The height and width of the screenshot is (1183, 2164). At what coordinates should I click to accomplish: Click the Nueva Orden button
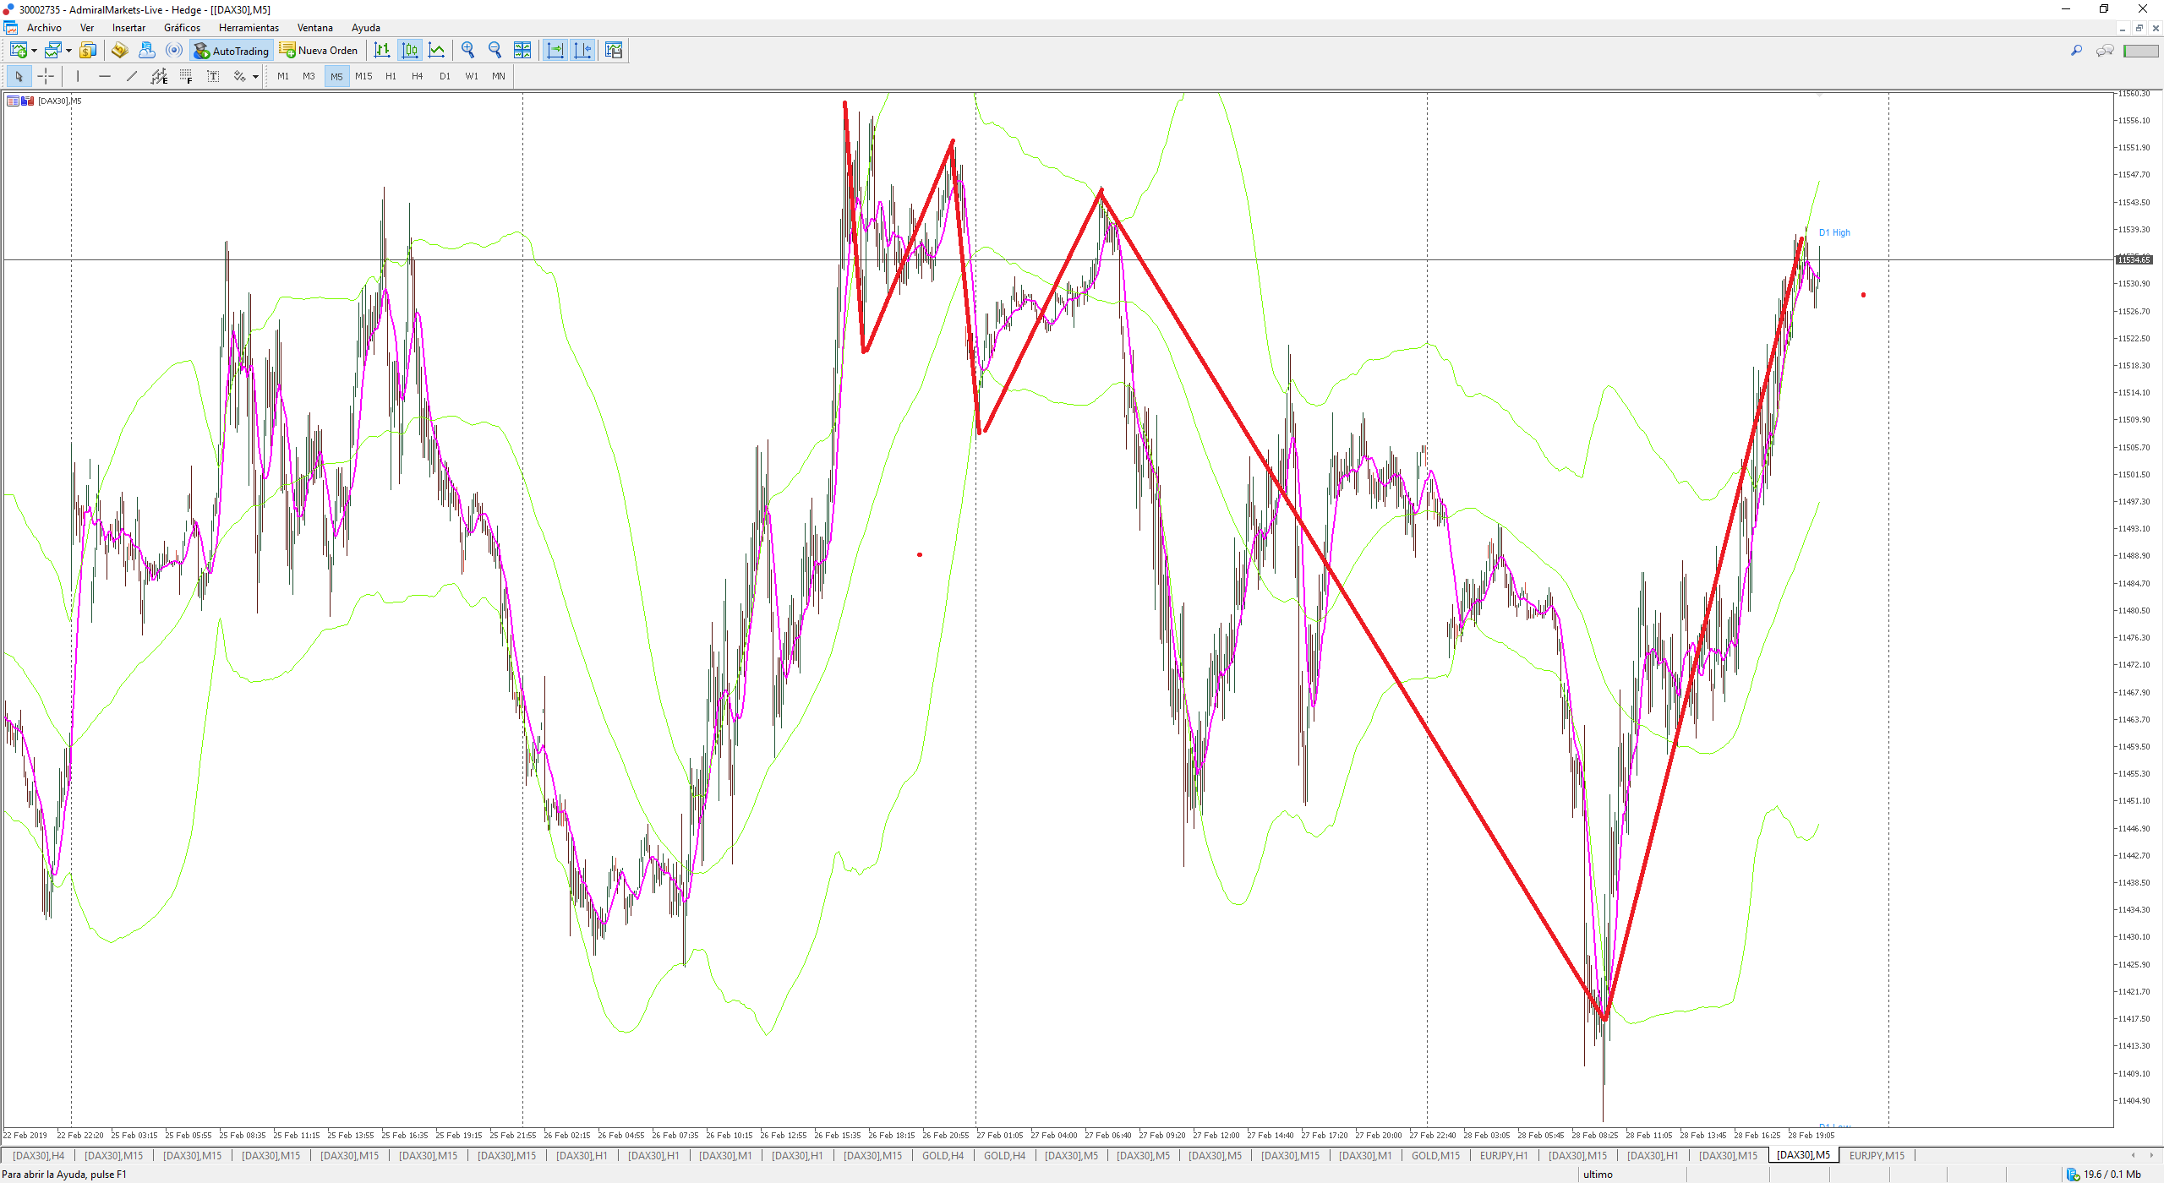[319, 51]
